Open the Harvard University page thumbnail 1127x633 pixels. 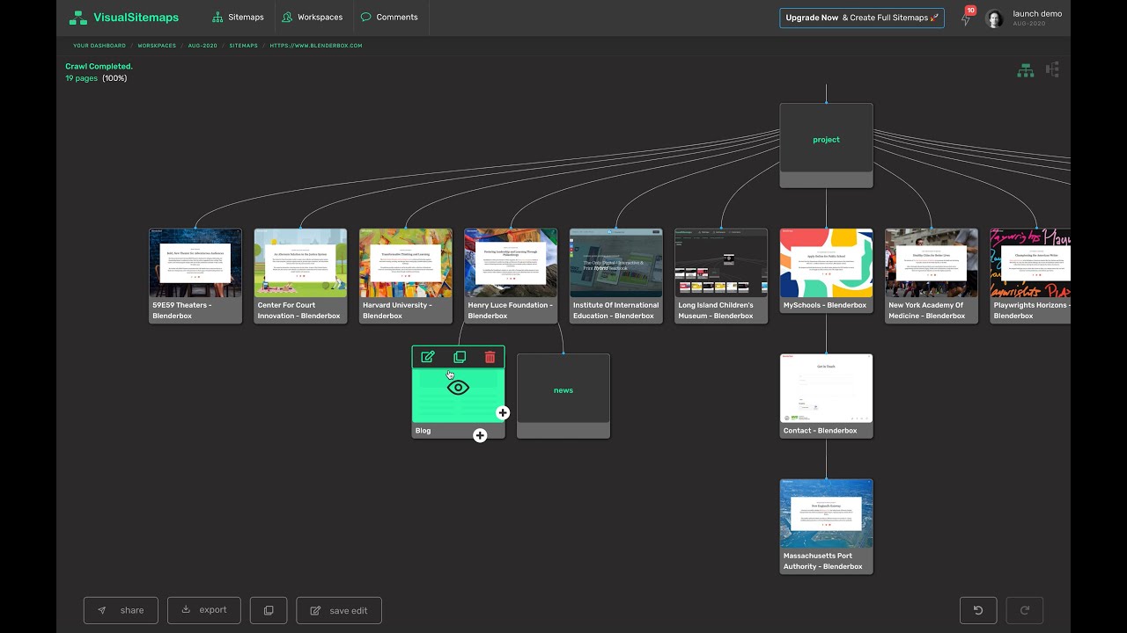click(406, 263)
